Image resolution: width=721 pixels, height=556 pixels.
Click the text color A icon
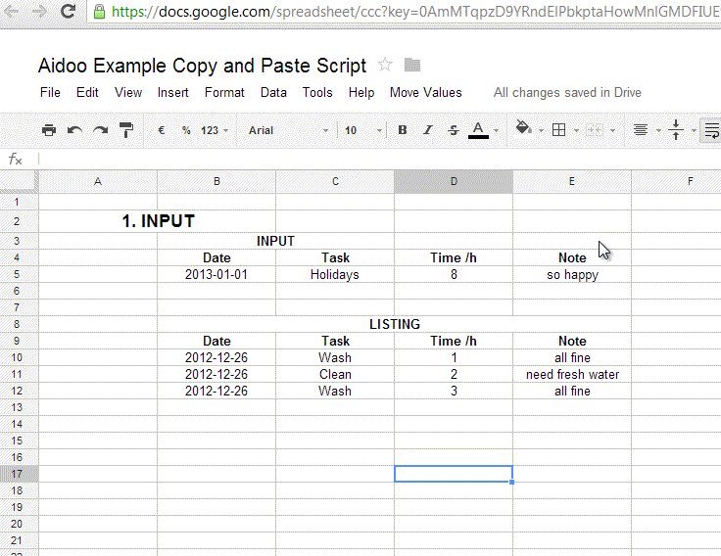coord(478,130)
